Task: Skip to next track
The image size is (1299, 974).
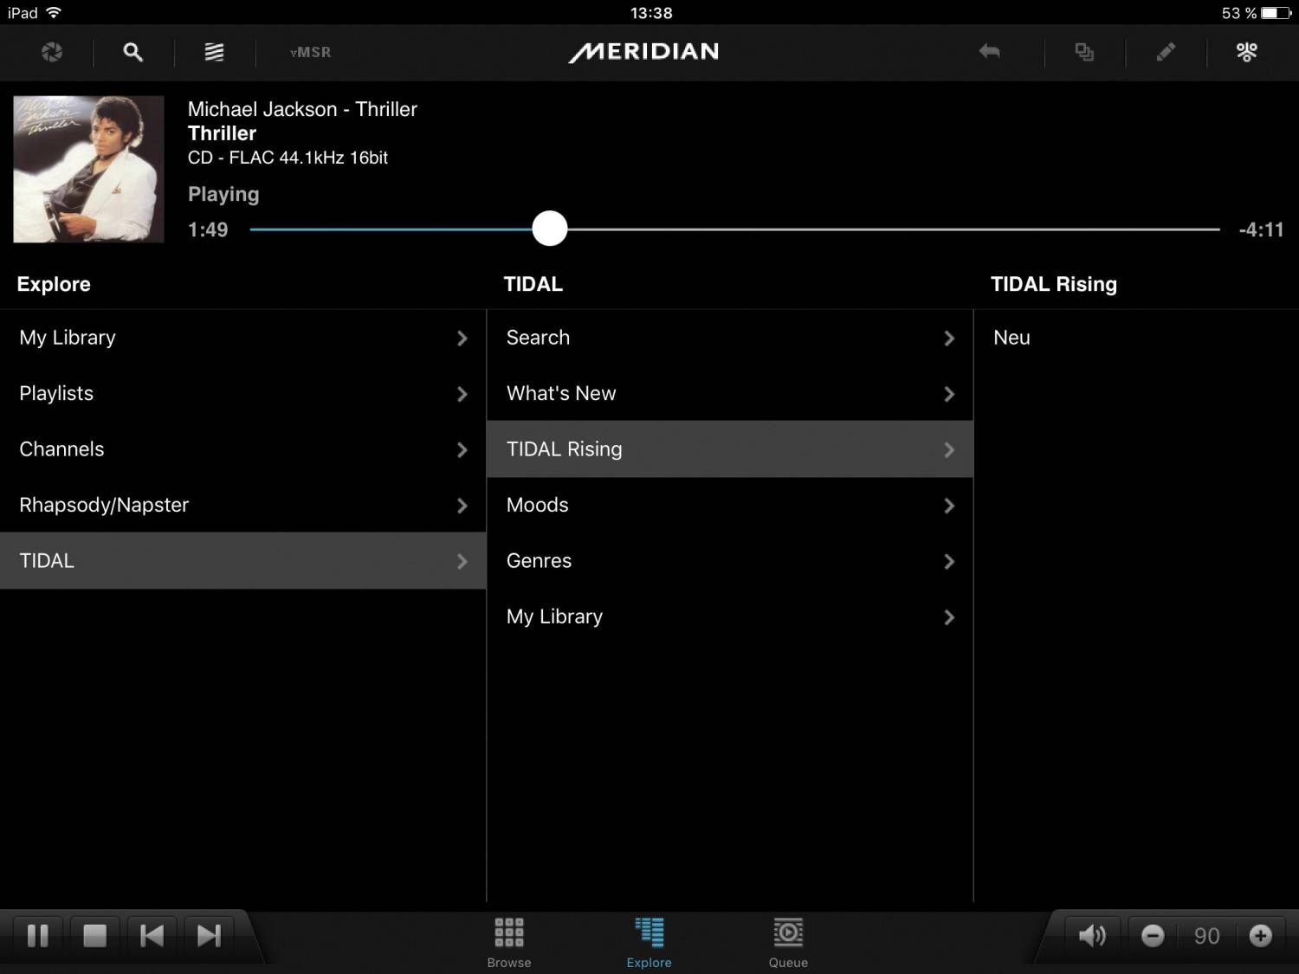Action: click(209, 935)
